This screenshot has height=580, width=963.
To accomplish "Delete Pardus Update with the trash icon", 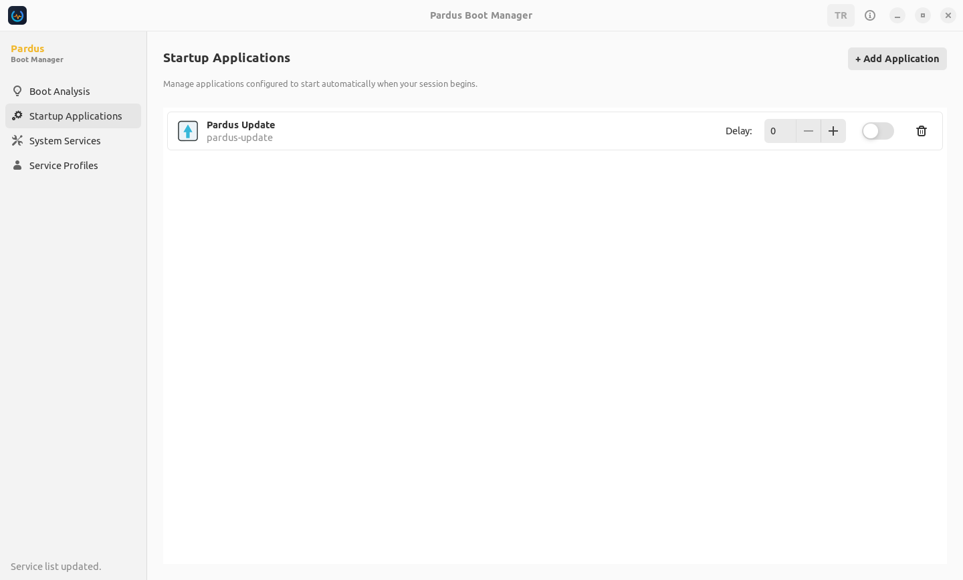I will [922, 131].
